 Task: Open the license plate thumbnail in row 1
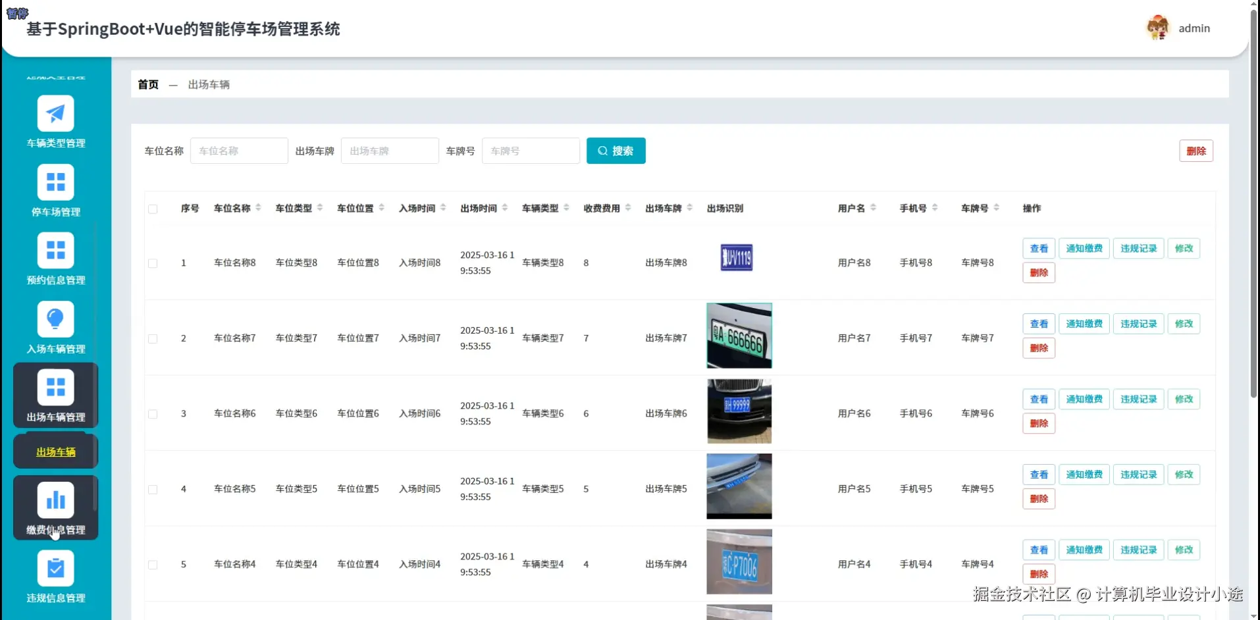(x=737, y=257)
